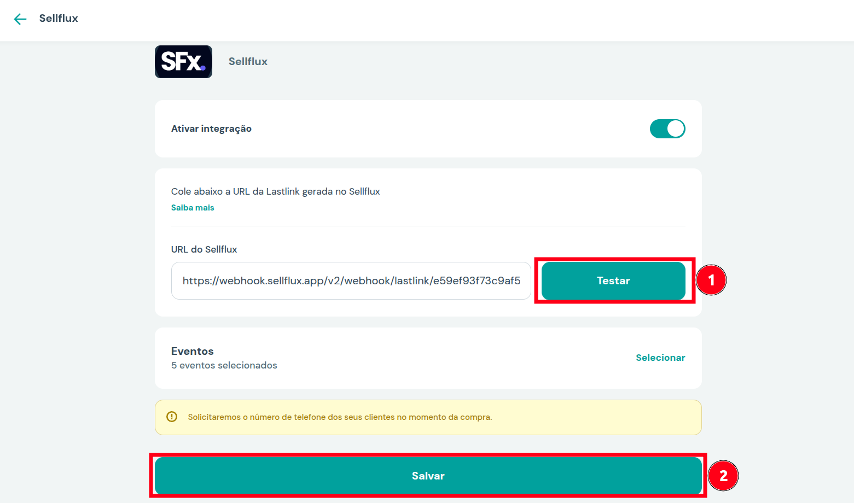The image size is (854, 503).
Task: Click the Sellflux page title in header
Action: 59,19
